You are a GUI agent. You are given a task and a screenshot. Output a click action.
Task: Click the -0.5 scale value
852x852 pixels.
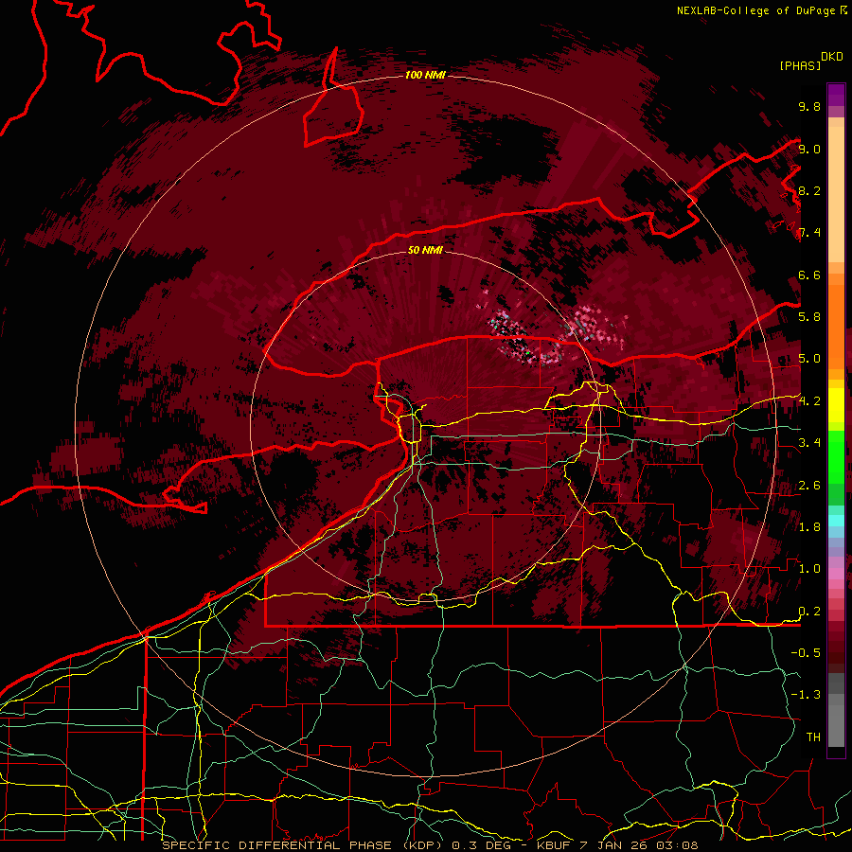click(806, 653)
